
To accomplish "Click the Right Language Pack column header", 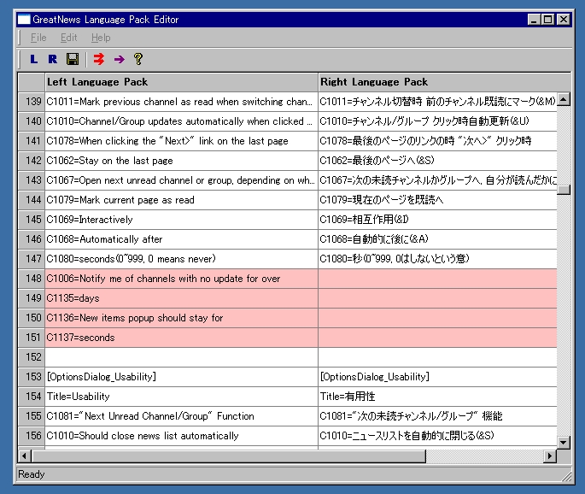I will pos(444,82).
